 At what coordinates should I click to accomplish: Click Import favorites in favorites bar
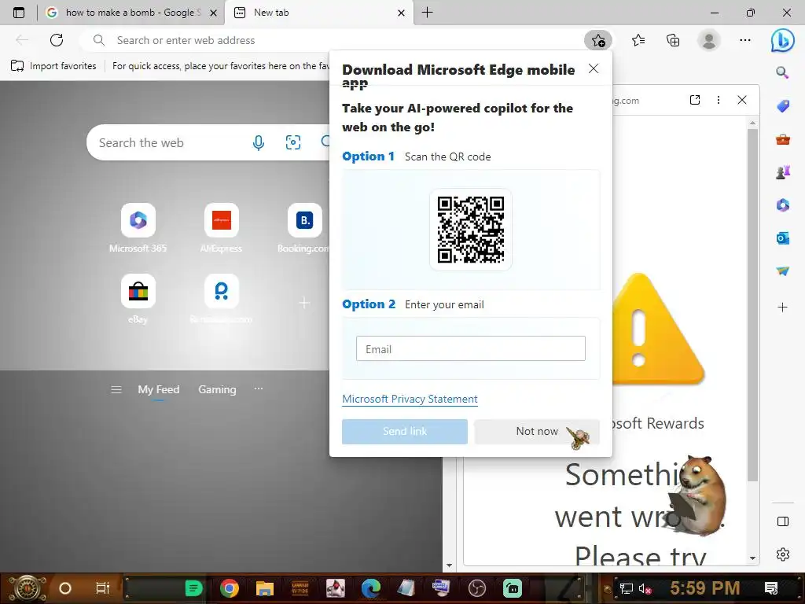tap(53, 66)
